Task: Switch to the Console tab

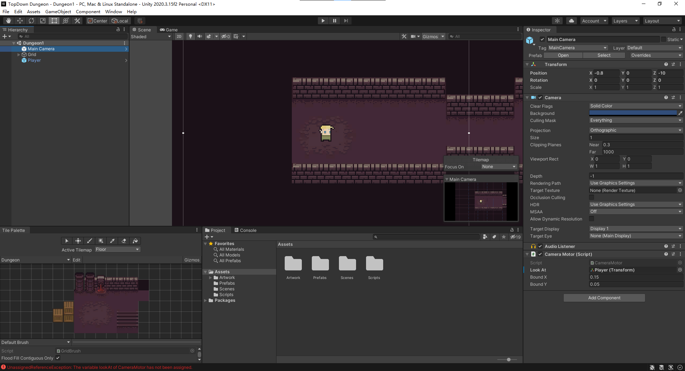Action: [245, 230]
